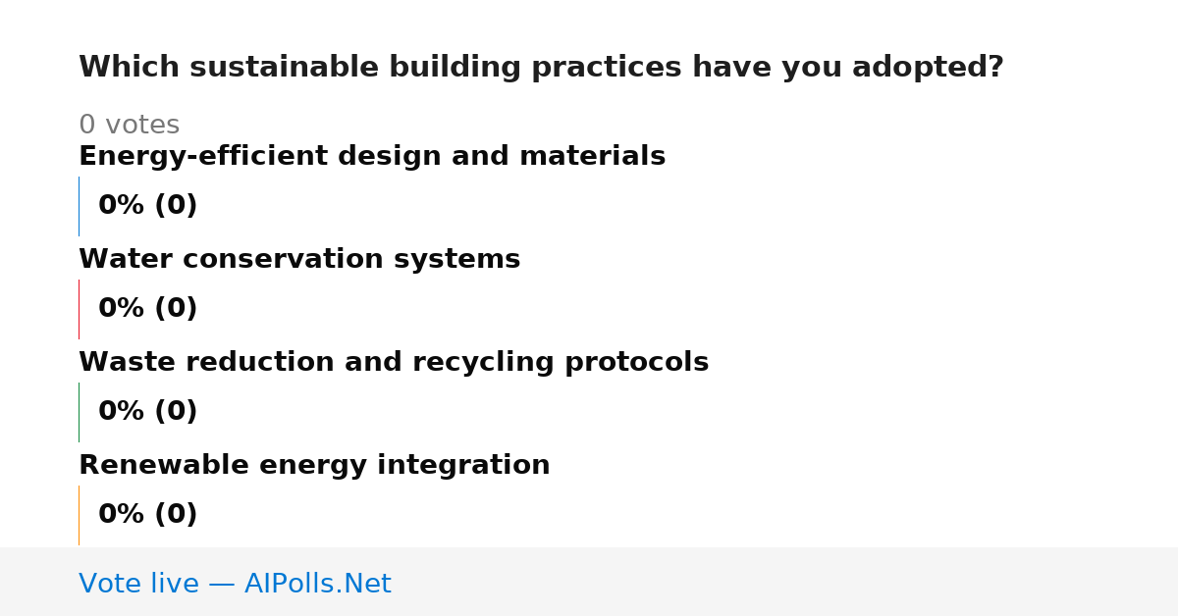Click 0% (0) result for Renewable energy
Screen dimensions: 1178x616
148,515
